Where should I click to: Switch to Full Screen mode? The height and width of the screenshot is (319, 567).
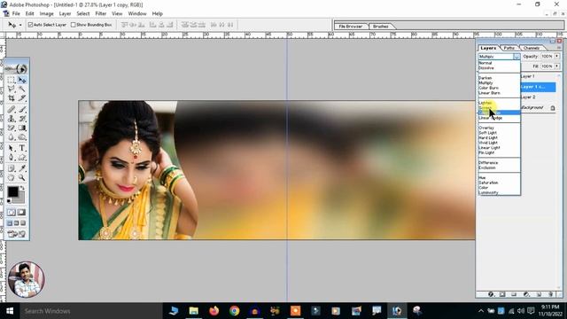point(23,223)
